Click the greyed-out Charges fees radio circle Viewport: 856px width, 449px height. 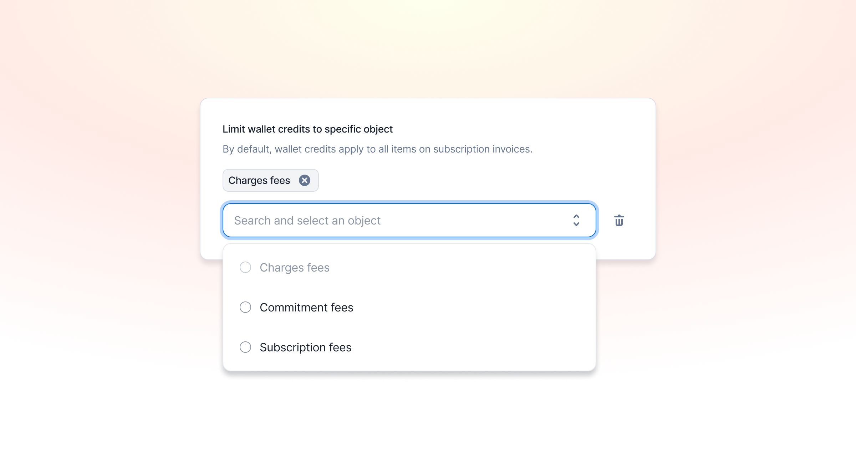[245, 267]
